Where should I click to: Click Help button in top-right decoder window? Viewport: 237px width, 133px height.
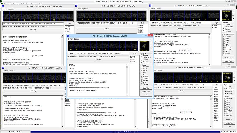coord(228,64)
